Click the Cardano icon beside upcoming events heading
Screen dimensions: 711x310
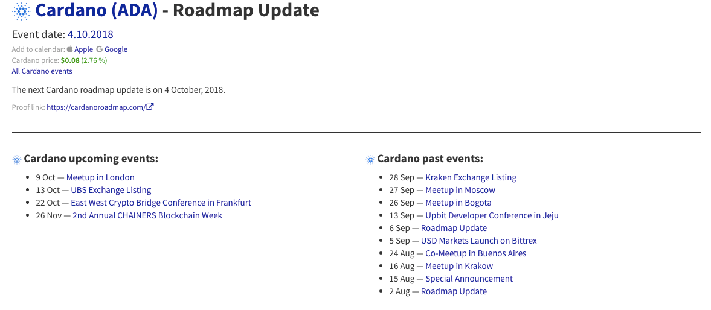(17, 159)
